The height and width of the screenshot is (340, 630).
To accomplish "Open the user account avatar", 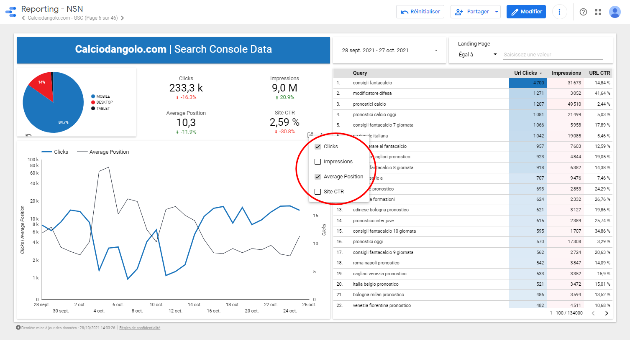I will [x=615, y=12].
